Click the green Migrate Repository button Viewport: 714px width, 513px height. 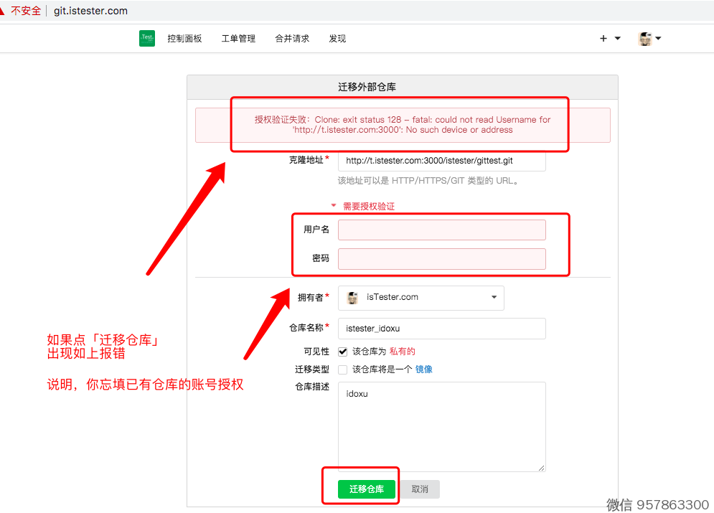click(367, 489)
